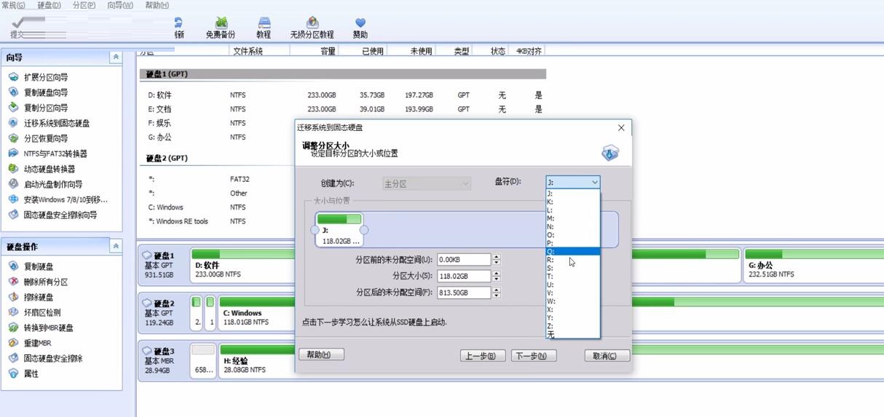Click the 分区前的未分配空间 spinner arrows
Viewport: 884px width, 417px height.
[497, 260]
